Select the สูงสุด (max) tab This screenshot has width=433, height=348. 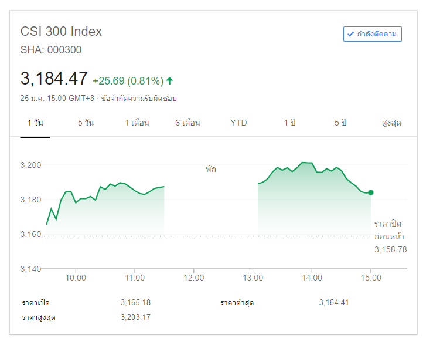point(391,123)
